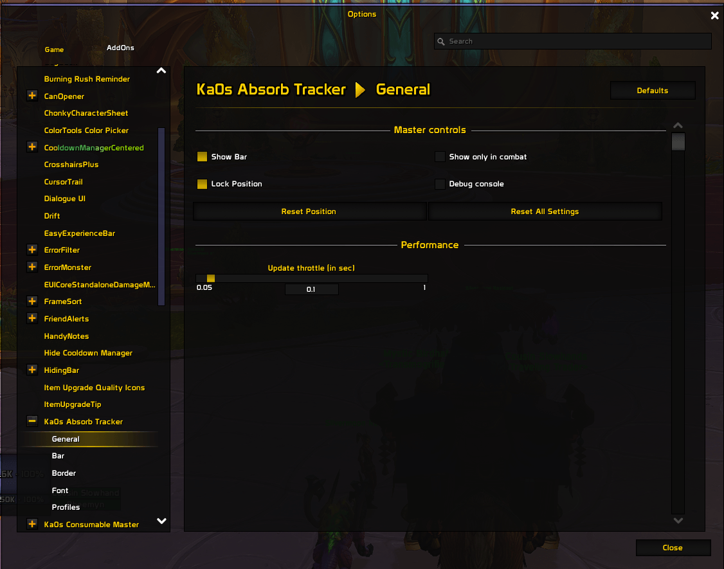Open the Border subpage

click(64, 473)
